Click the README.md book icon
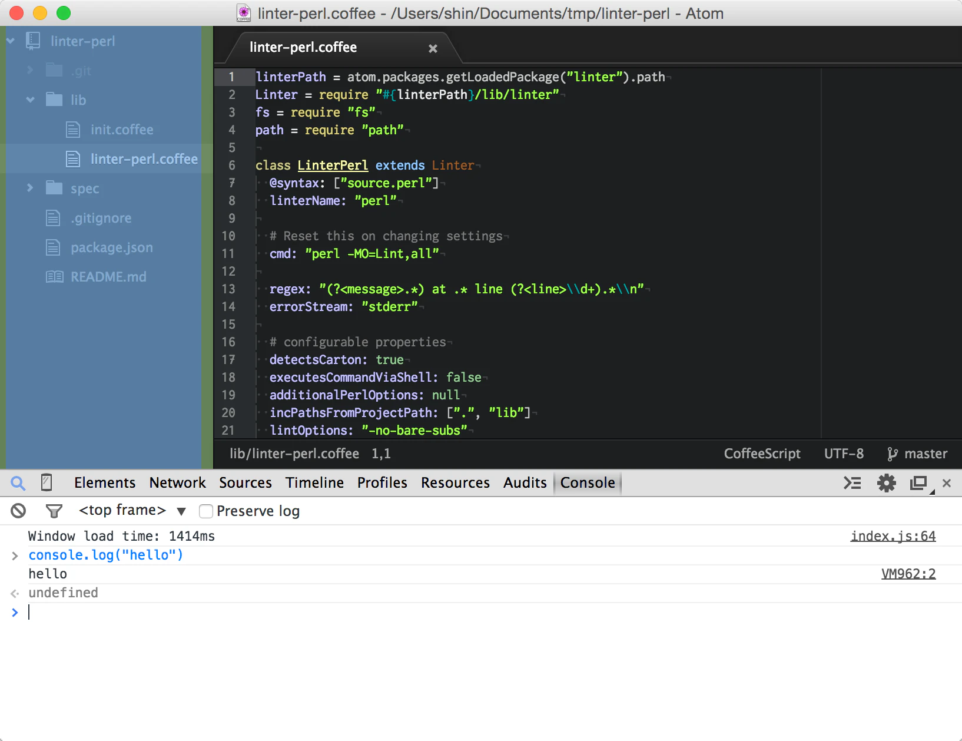Screen dimensions: 962x741 click(55, 277)
